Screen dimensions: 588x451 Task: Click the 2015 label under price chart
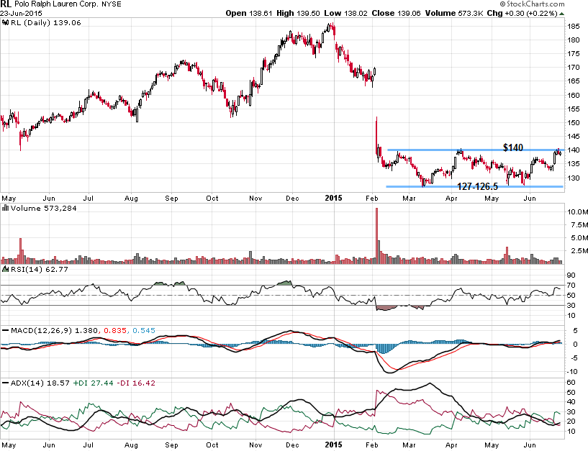click(333, 198)
